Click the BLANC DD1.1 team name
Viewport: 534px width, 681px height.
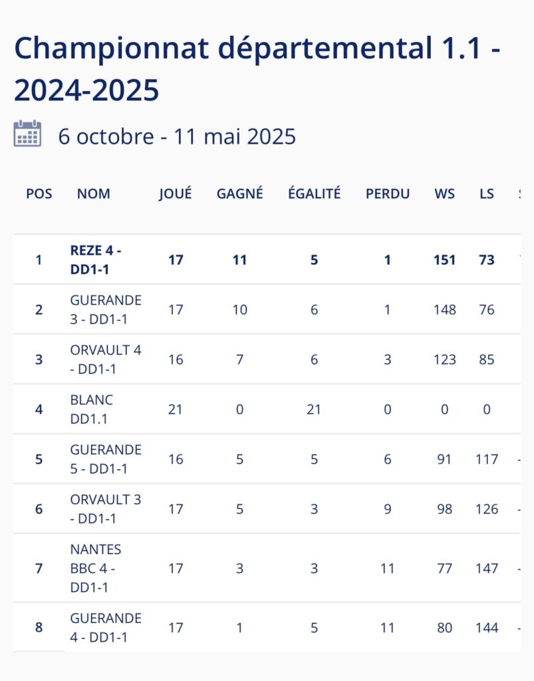(92, 409)
